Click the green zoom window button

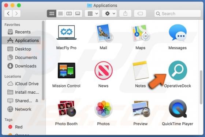pos(19,5)
